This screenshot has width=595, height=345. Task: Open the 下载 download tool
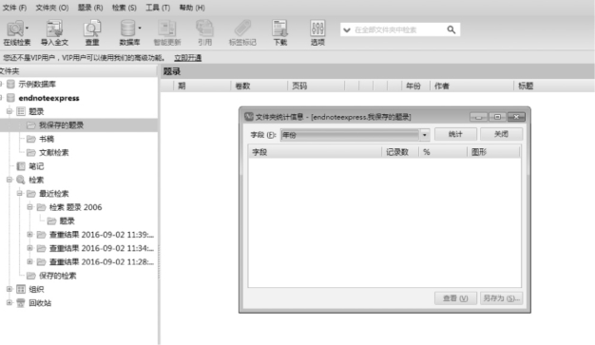(x=280, y=33)
